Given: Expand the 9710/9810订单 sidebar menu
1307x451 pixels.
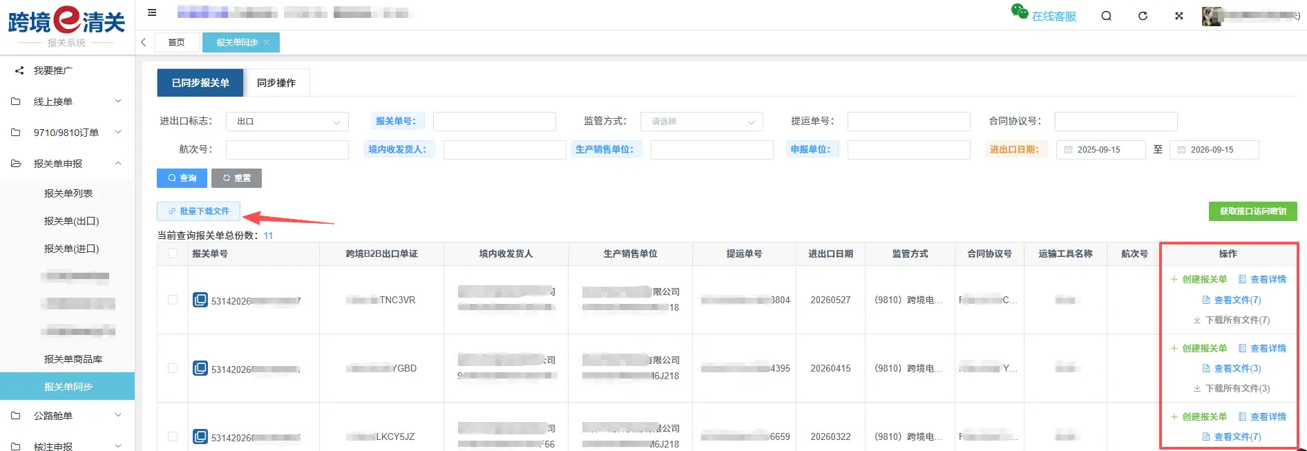Looking at the screenshot, I should 68,133.
